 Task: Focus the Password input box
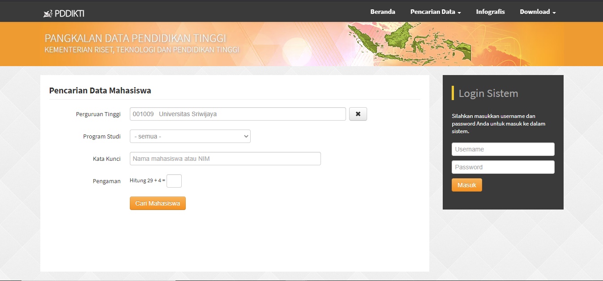tap(503, 167)
